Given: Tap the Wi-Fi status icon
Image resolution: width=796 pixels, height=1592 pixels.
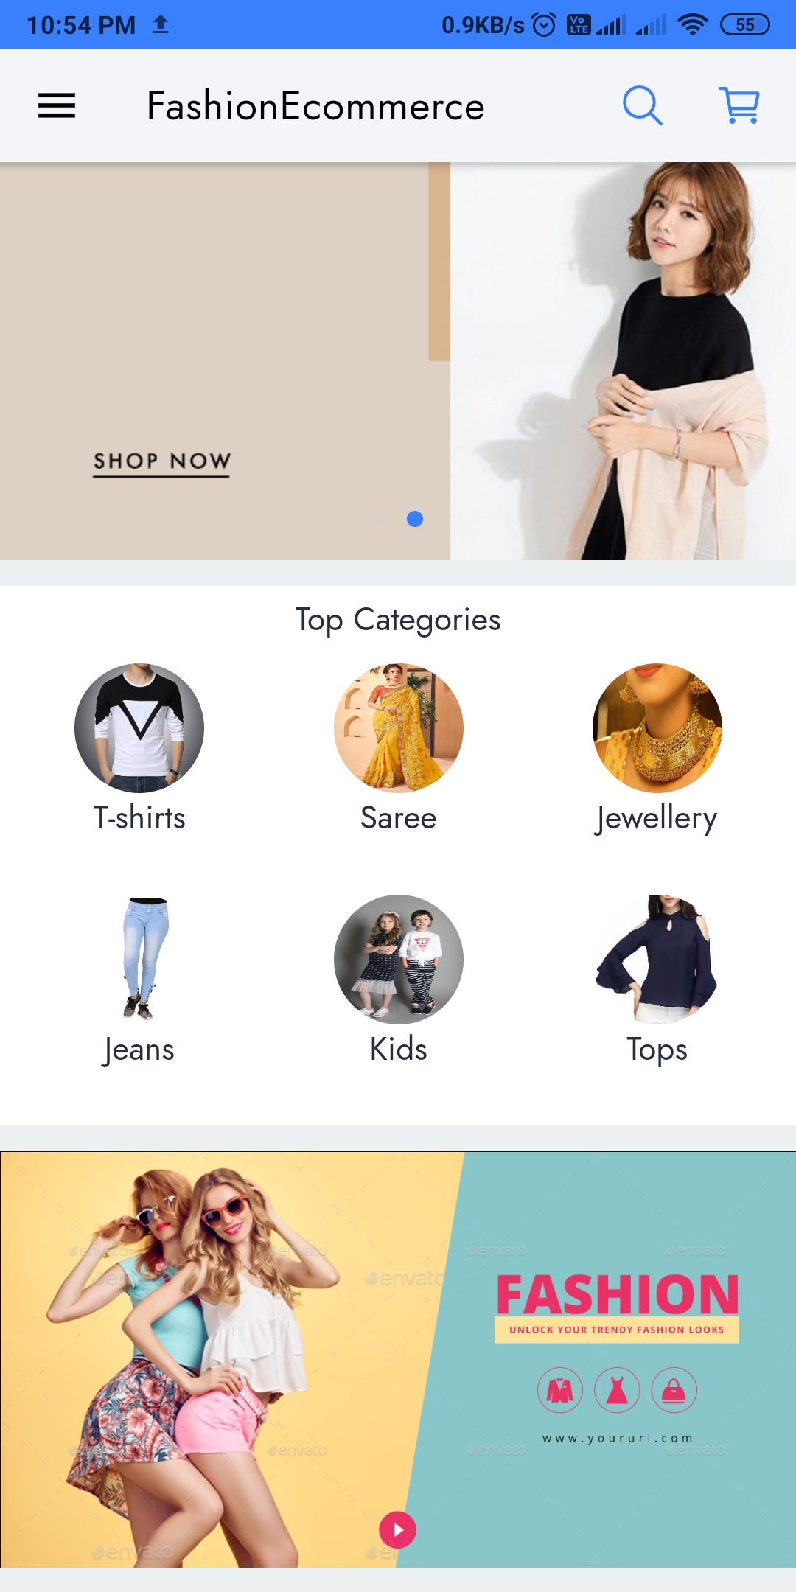Looking at the screenshot, I should click(692, 25).
